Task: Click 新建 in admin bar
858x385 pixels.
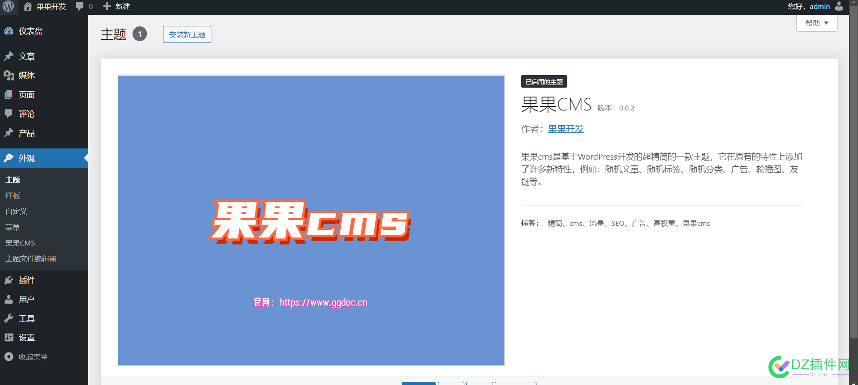Action: coord(123,6)
